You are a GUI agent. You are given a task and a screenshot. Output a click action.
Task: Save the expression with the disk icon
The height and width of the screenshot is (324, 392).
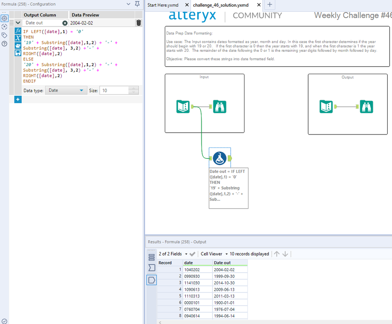point(18,53)
